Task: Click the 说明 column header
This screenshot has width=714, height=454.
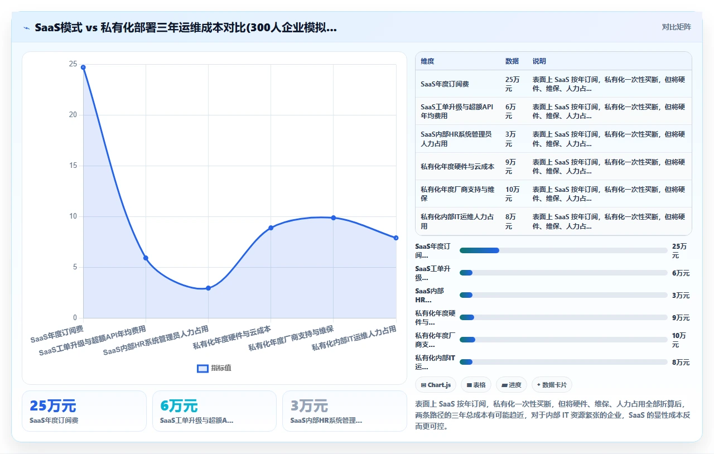Action: click(x=539, y=61)
